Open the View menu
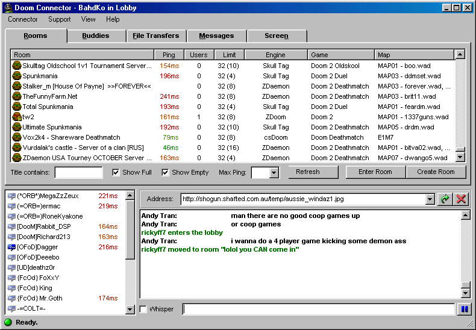 point(88,19)
